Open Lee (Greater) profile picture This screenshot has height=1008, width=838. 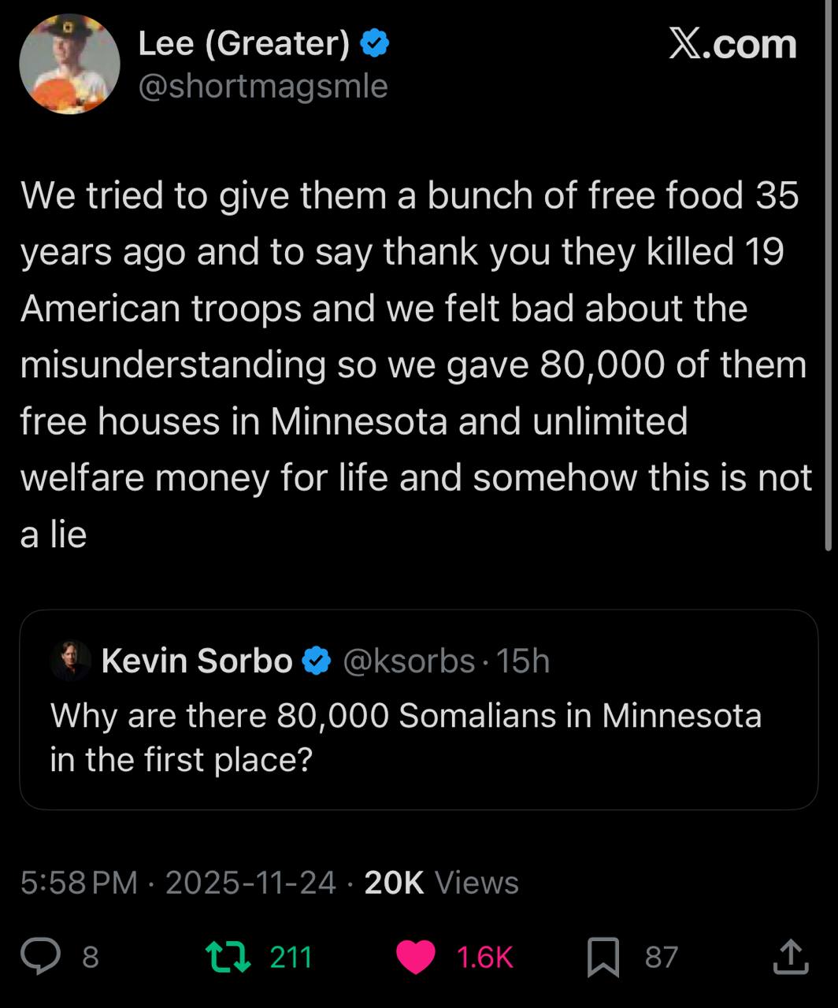(x=69, y=64)
